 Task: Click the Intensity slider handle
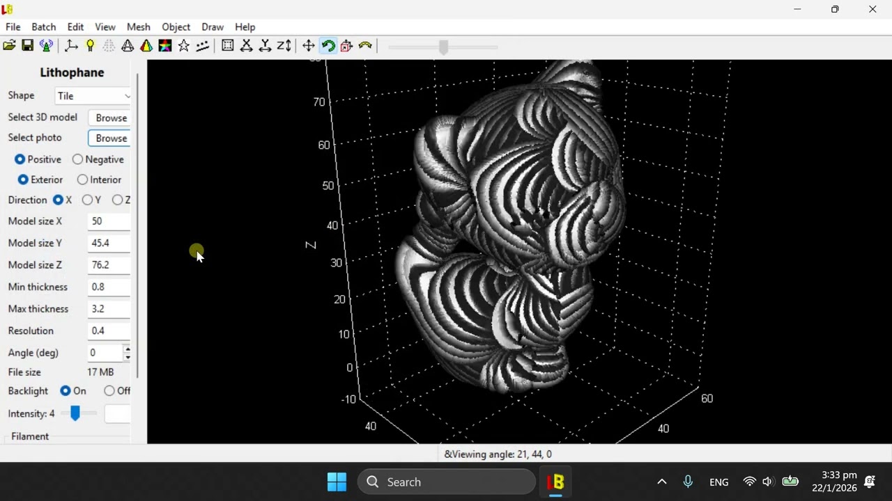coord(75,413)
